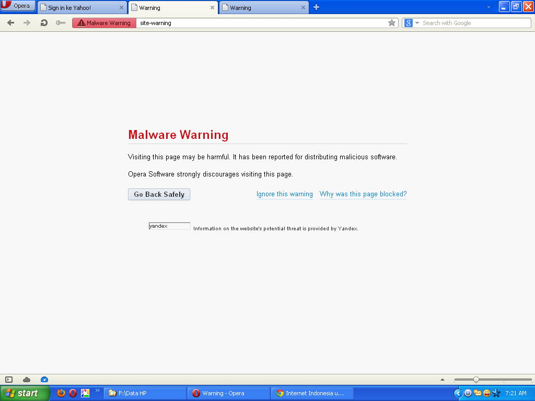The image size is (535, 401).
Task: Launch Opera from quick launch
Action: [73, 393]
